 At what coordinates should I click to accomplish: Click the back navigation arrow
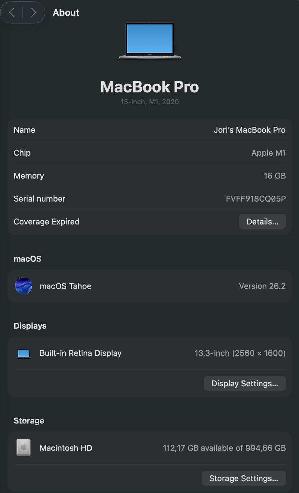(x=12, y=12)
